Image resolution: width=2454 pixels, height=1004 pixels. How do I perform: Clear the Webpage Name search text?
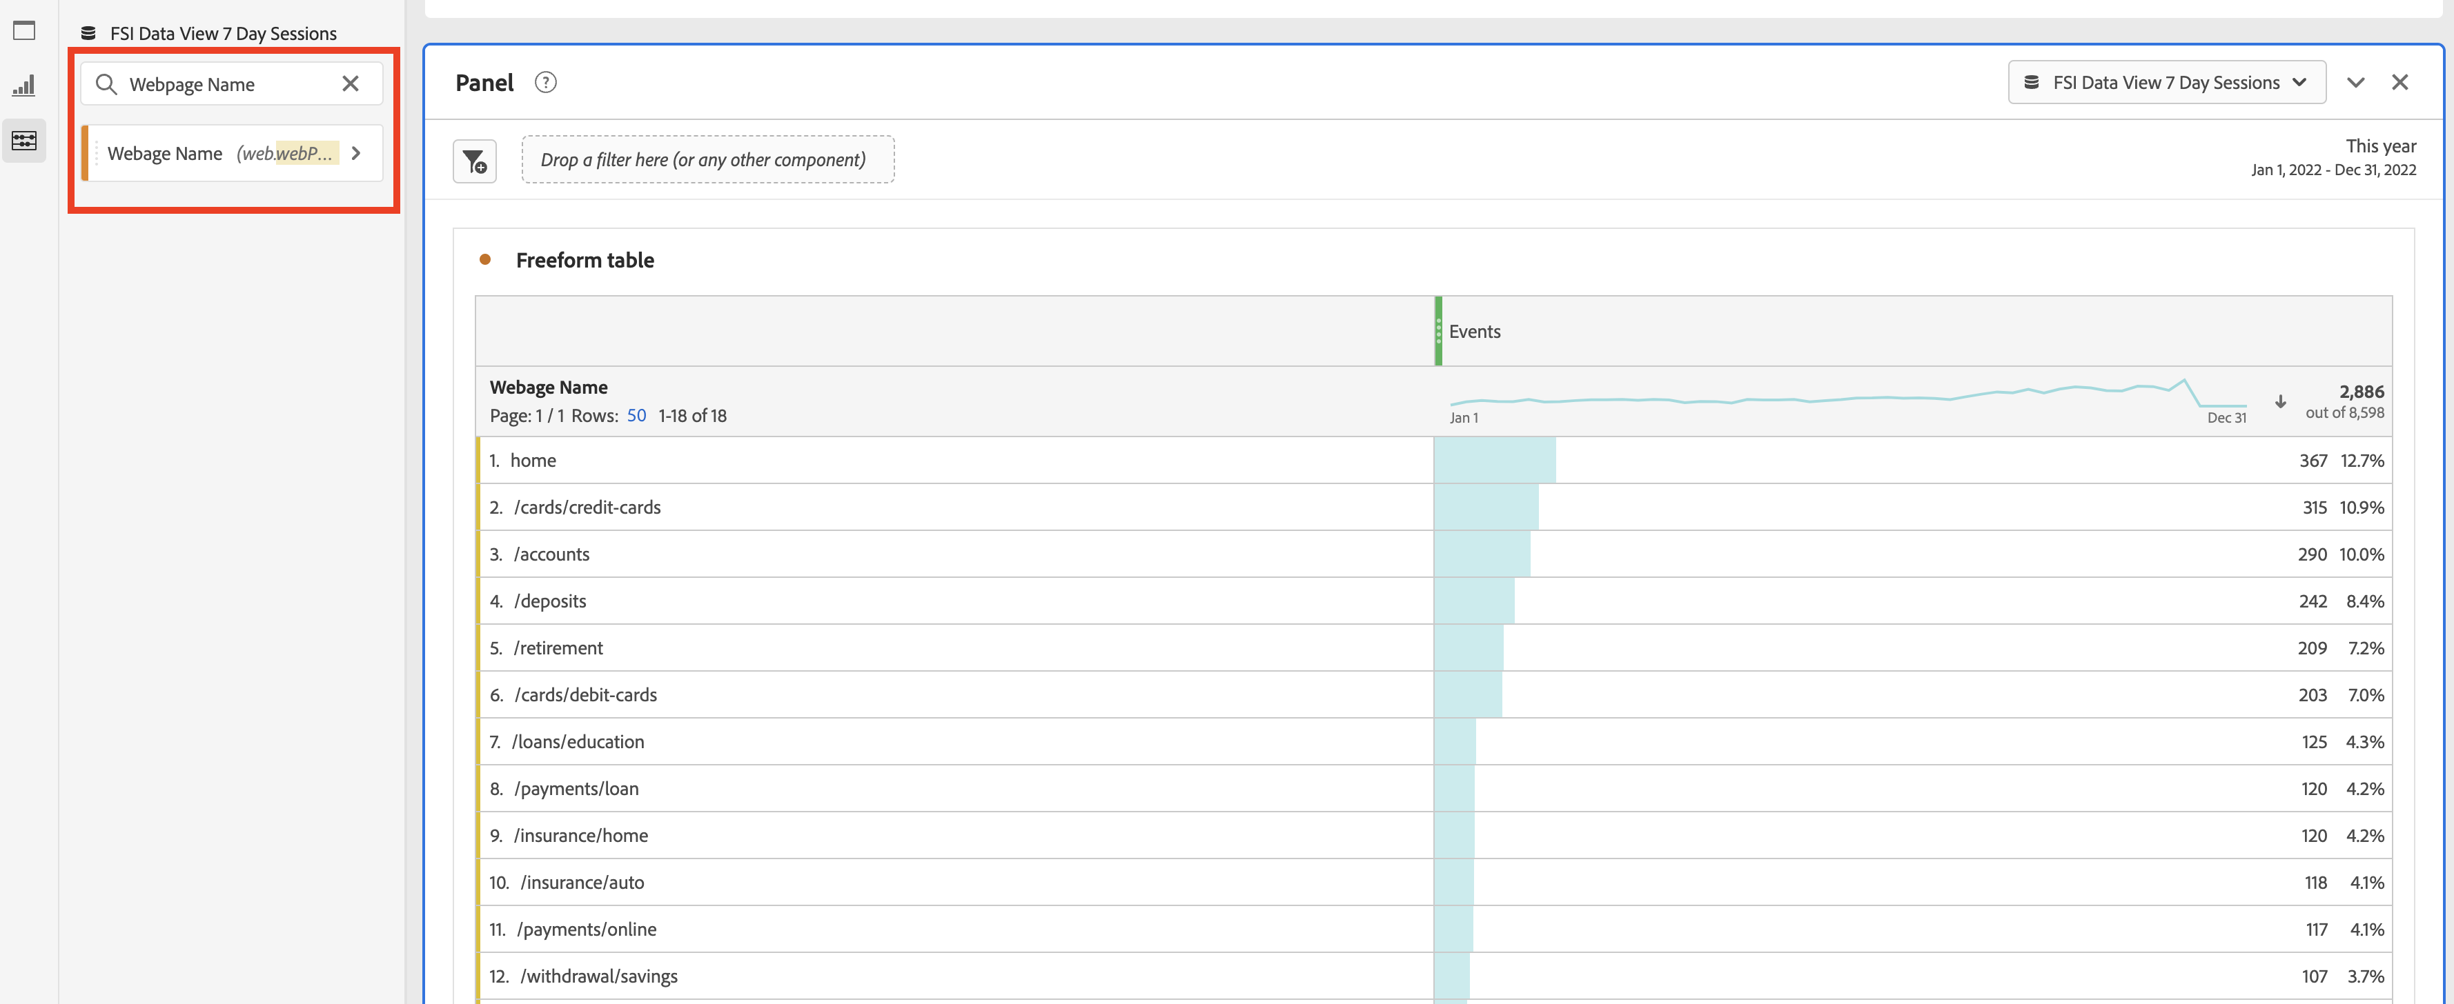[x=351, y=83]
